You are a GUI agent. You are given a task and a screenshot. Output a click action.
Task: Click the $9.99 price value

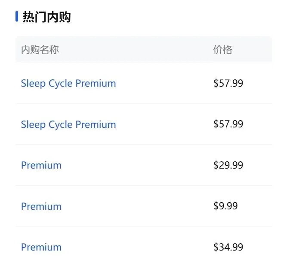click(x=225, y=206)
